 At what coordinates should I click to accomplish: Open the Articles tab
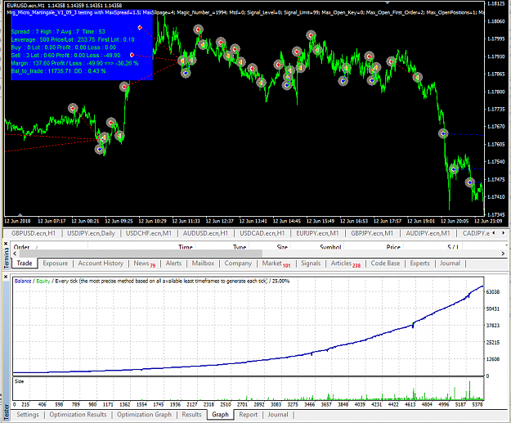click(346, 263)
